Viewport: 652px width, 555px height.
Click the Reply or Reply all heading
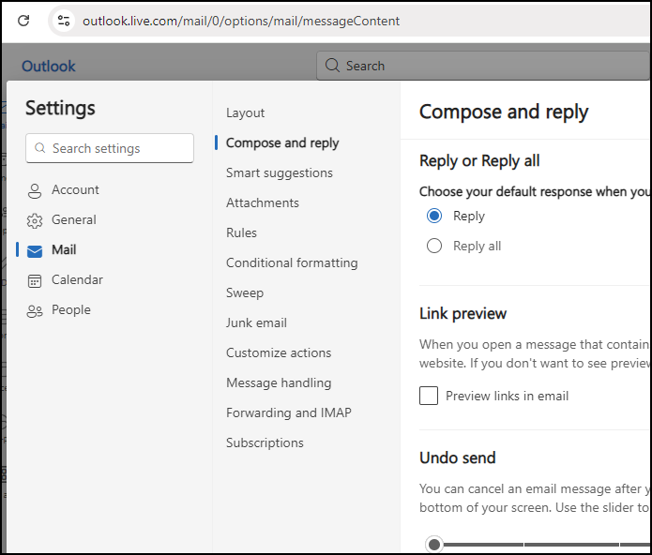click(479, 160)
